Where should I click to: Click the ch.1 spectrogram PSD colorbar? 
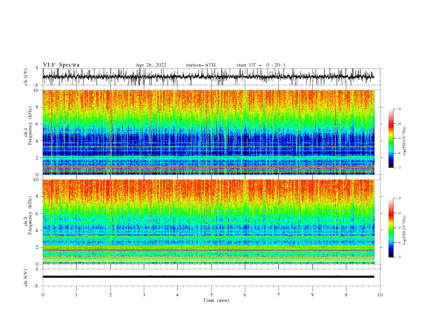click(391, 138)
